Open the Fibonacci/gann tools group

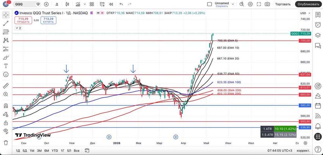(x=6, y=32)
